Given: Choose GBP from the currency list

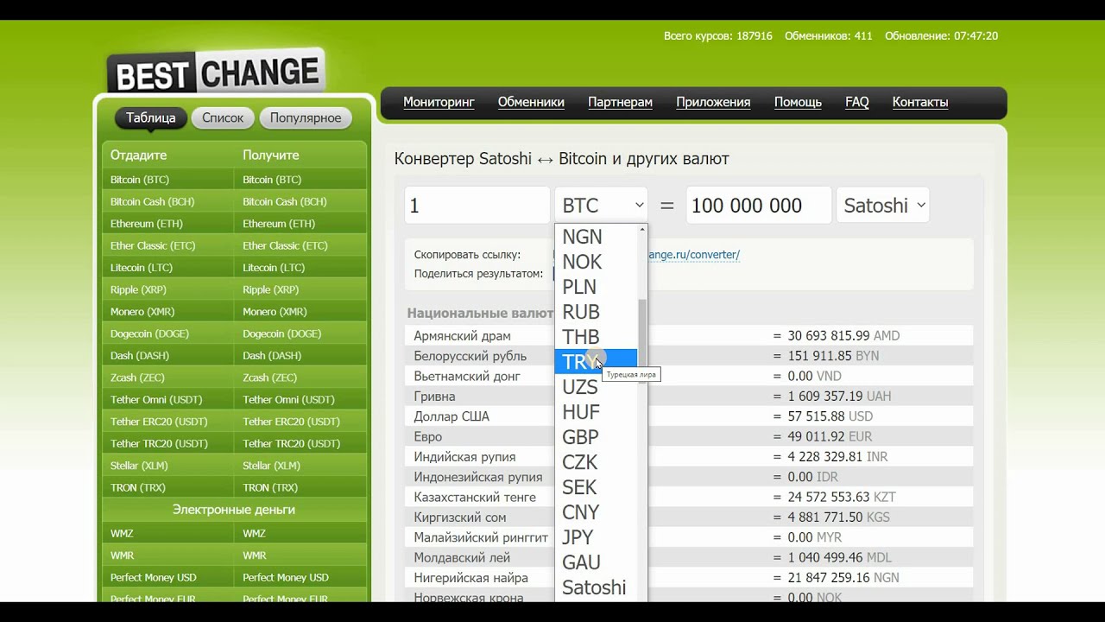Looking at the screenshot, I should (596, 437).
